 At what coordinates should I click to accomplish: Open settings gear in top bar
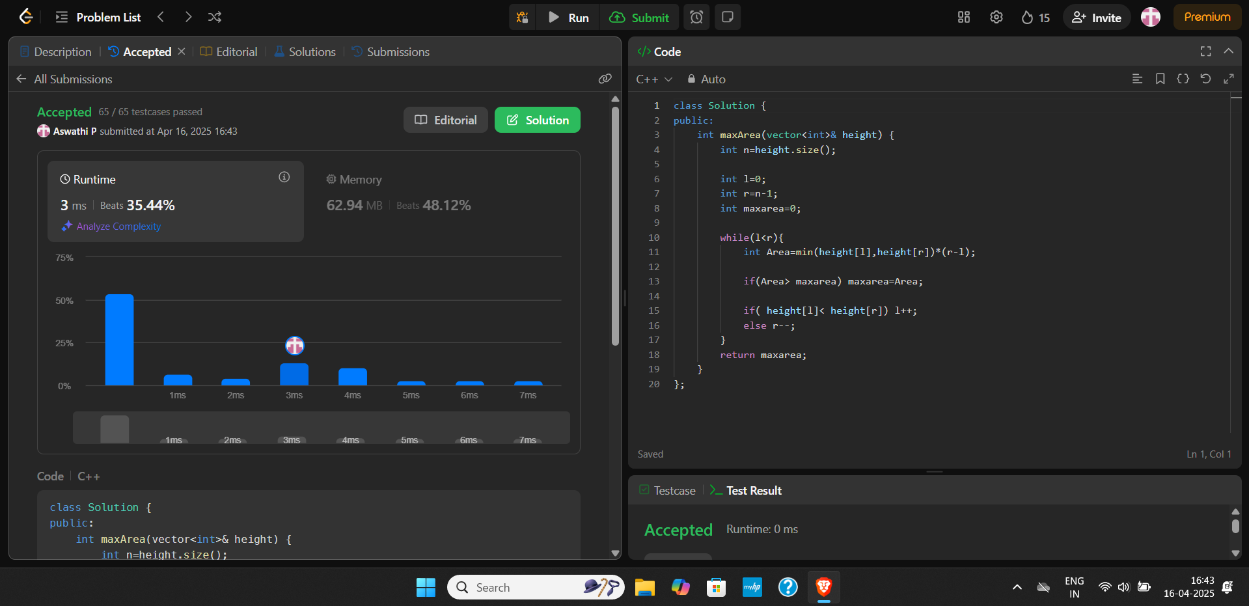click(996, 18)
